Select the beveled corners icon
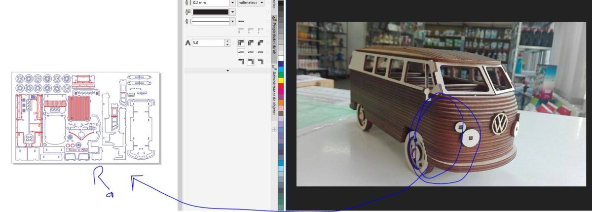 pyautogui.click(x=260, y=43)
